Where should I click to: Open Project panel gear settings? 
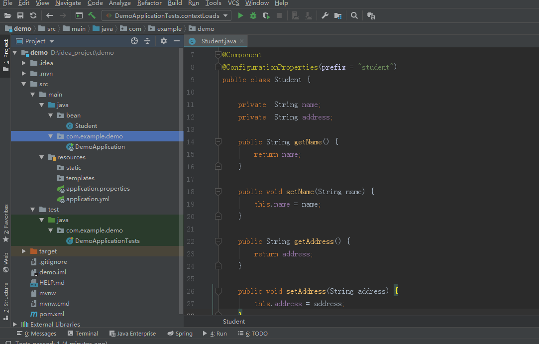(164, 41)
